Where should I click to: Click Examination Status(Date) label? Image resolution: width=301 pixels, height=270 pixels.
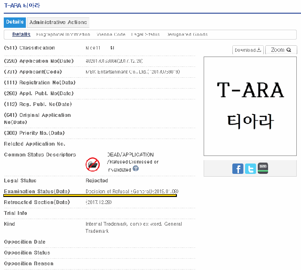pyautogui.click(x=37, y=191)
